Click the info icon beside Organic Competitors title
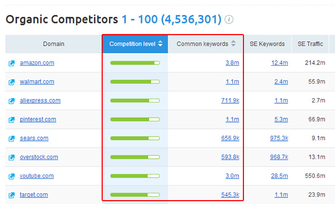The image size is (335, 204). 229,20
